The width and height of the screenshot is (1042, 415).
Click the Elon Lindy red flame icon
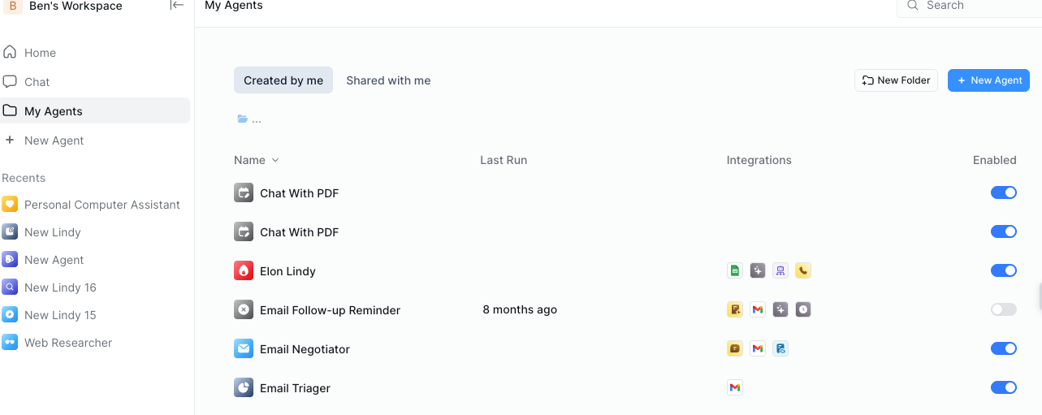pyautogui.click(x=244, y=271)
